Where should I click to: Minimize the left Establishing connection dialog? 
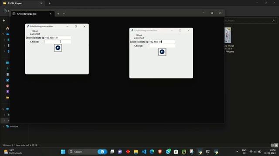click(67, 26)
